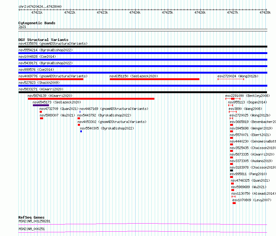Select the nsv3525435 Chaisson2019 label
276x236 pixels.
[x=253, y=148]
